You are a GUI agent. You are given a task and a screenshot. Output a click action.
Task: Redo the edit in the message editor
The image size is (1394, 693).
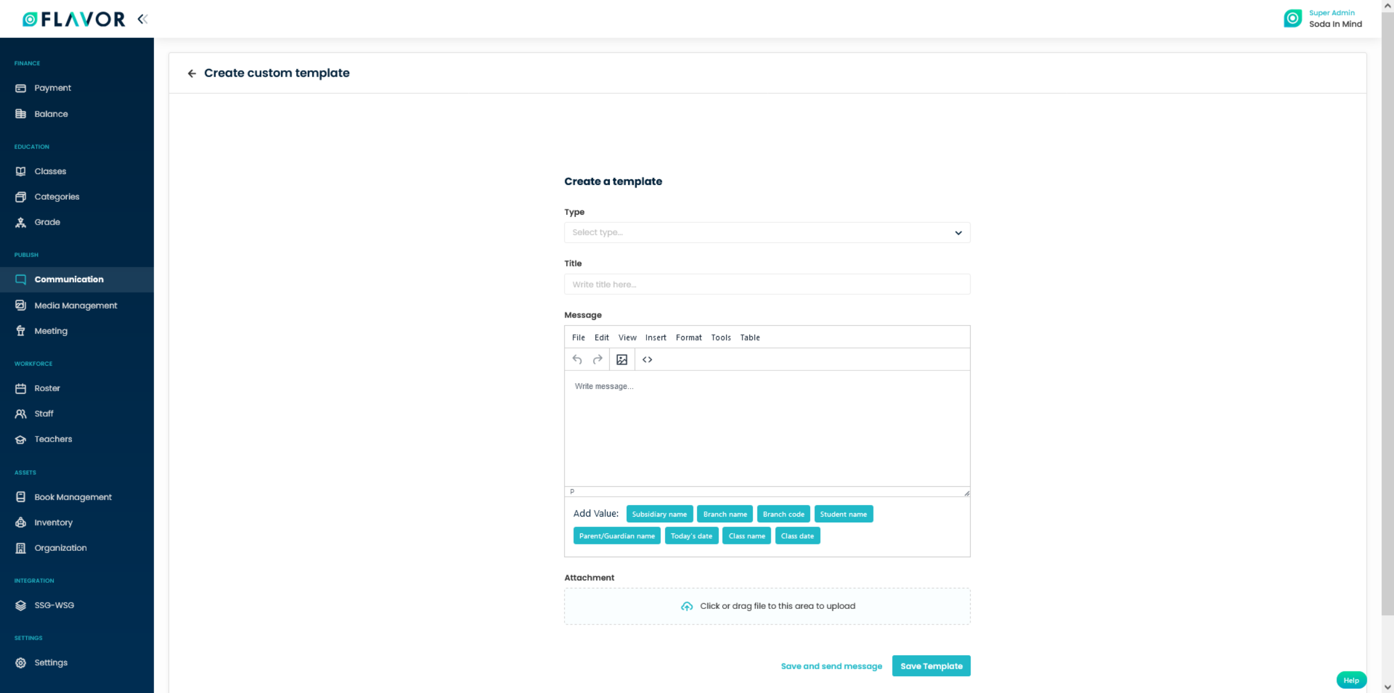point(598,359)
